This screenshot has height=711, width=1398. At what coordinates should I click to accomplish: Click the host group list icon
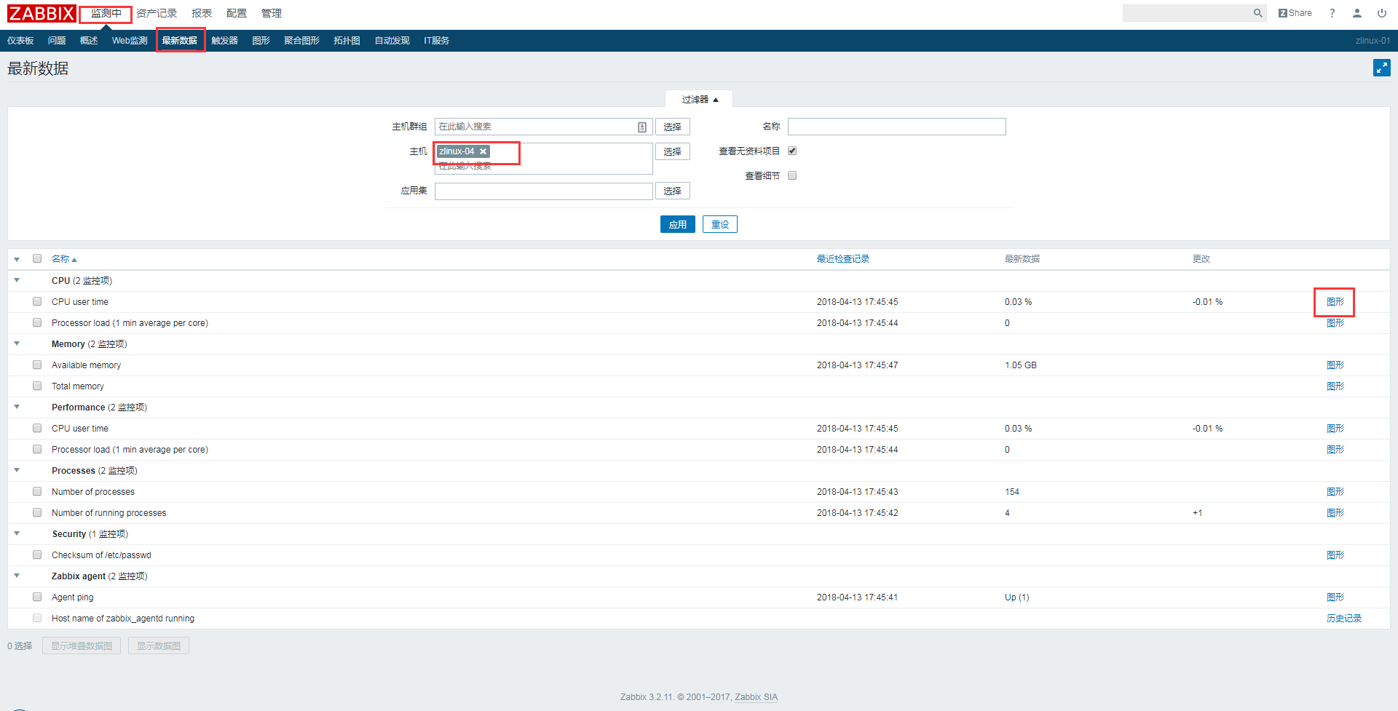[x=642, y=127]
